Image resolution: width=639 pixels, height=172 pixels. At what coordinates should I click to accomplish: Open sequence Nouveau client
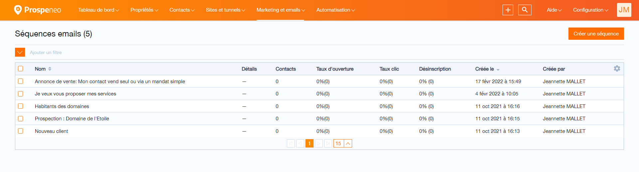pos(51,131)
